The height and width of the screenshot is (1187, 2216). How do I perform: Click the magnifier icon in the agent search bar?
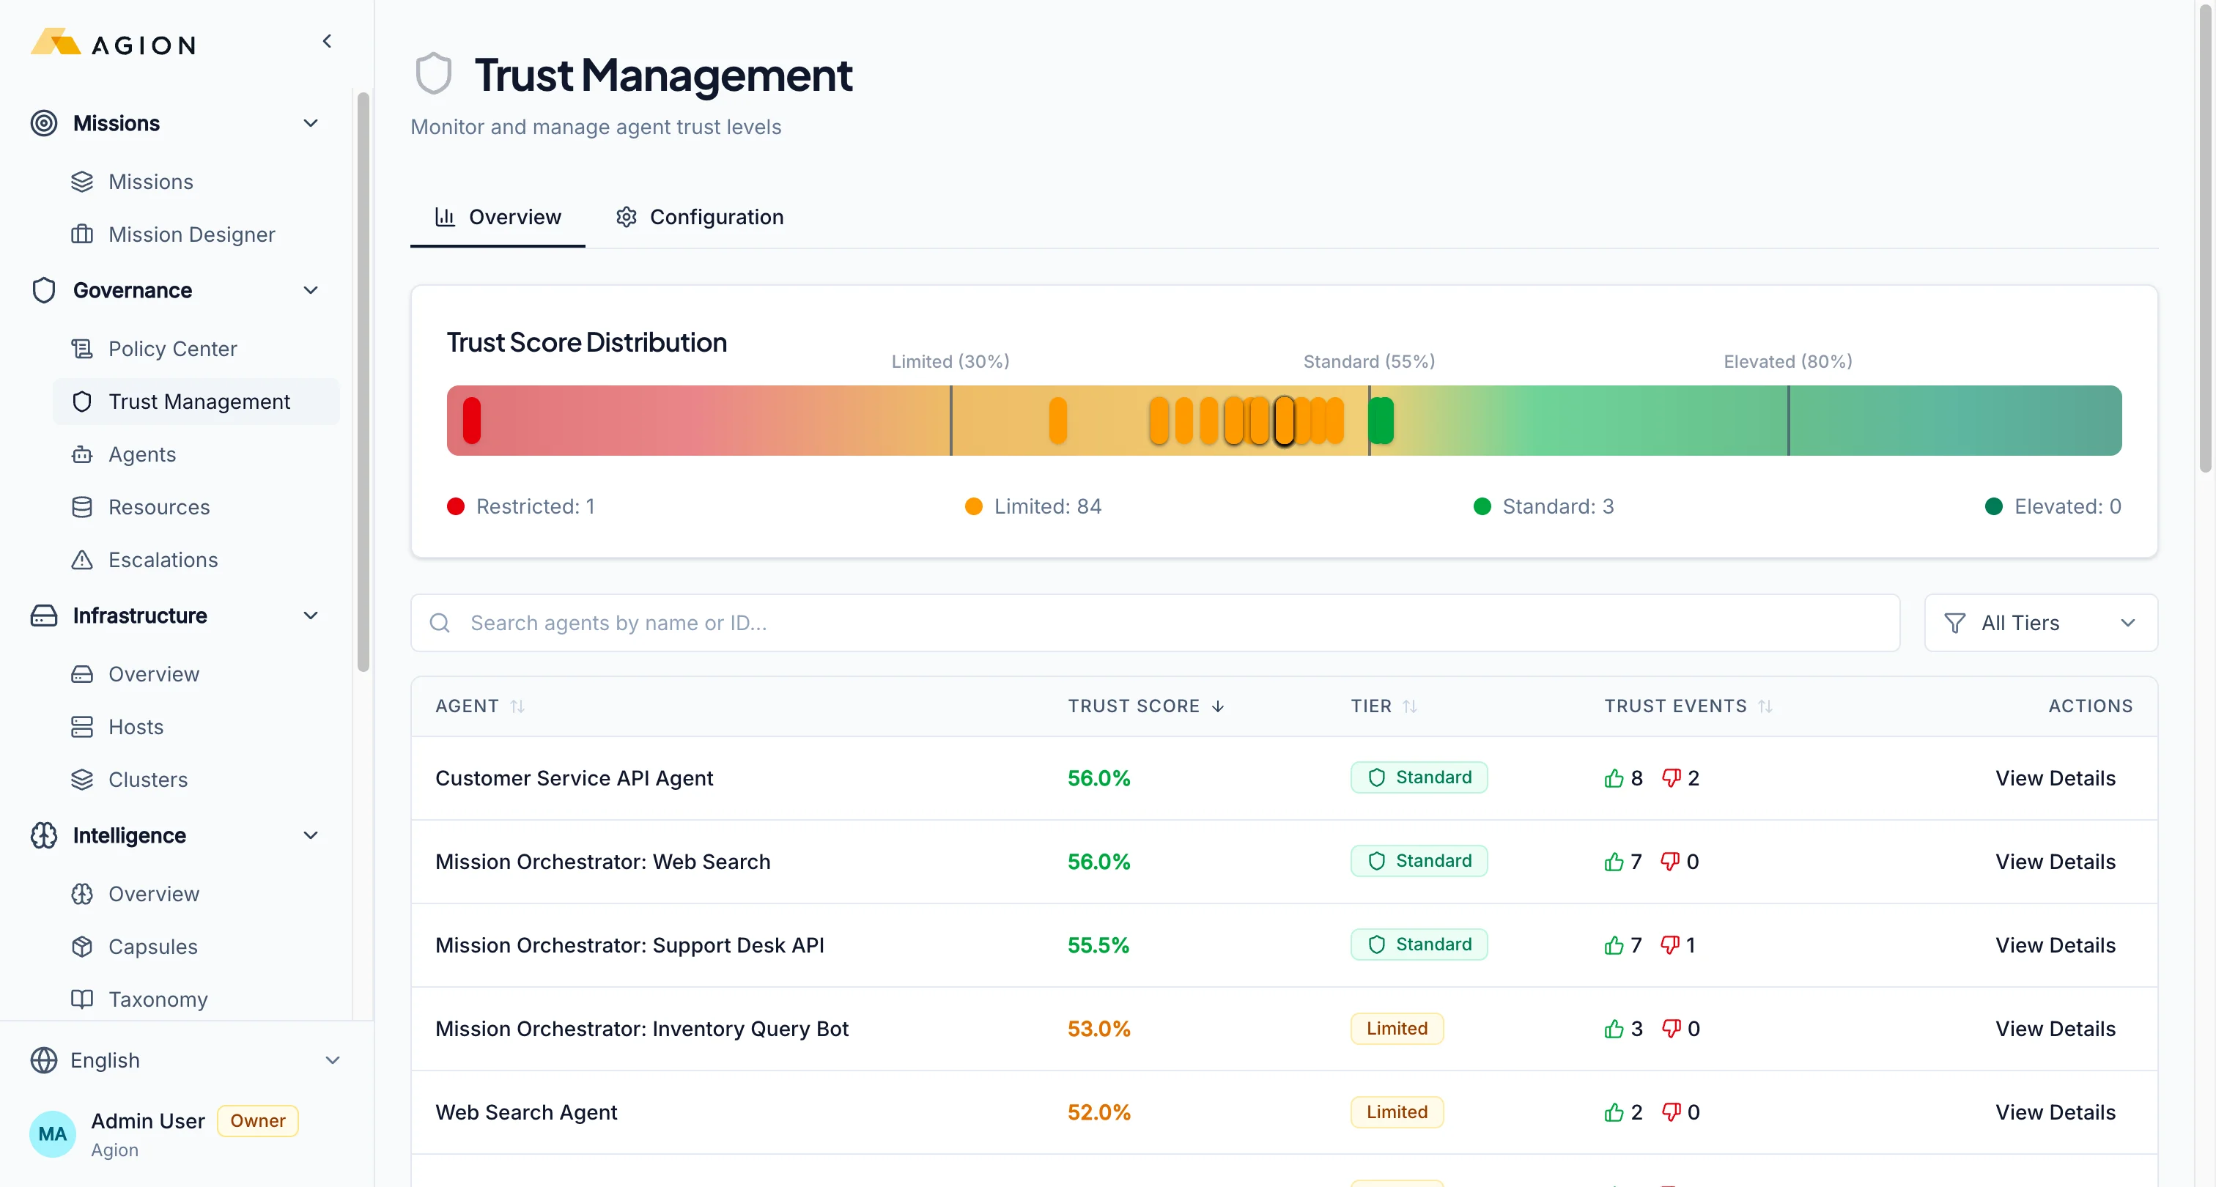point(440,623)
